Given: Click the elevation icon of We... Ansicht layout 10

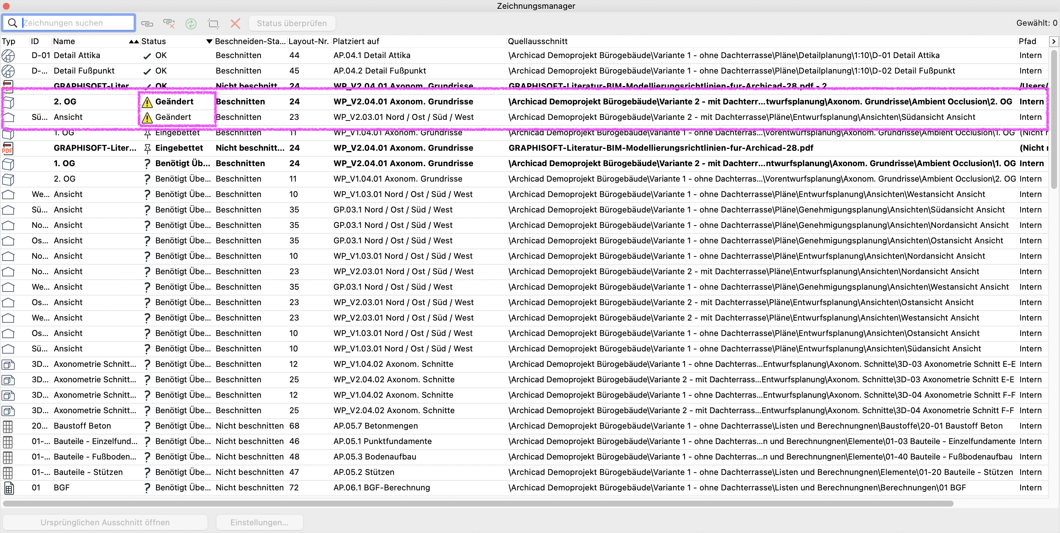Looking at the screenshot, I should click(8, 195).
